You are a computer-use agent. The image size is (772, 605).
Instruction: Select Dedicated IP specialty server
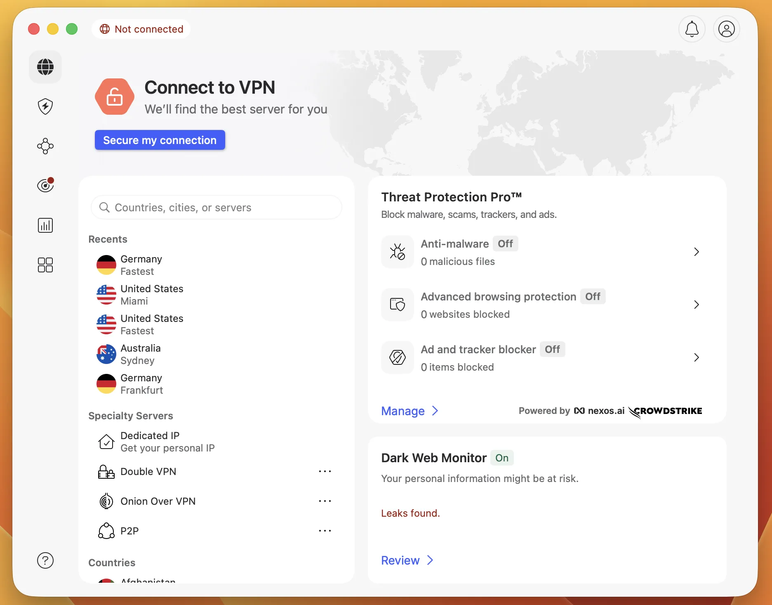point(150,441)
